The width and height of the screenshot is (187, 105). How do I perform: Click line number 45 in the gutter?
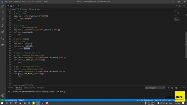coord(10,53)
